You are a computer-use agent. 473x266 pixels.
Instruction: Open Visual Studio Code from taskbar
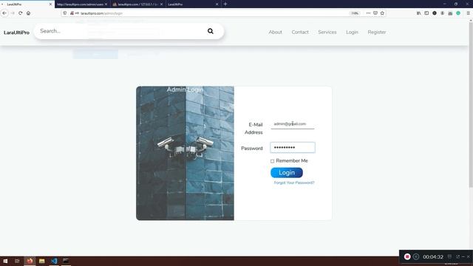click(x=54, y=261)
